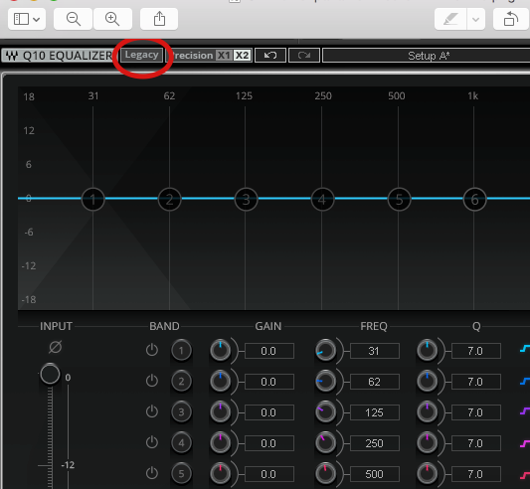Click band 5 gain knob
The height and width of the screenshot is (489, 530).
pyautogui.click(x=221, y=473)
